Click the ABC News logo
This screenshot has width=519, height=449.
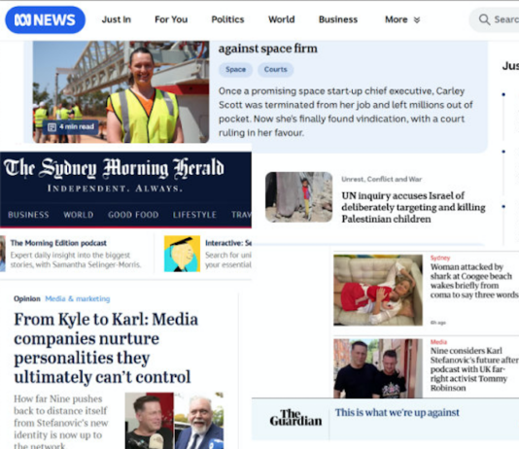pyautogui.click(x=45, y=19)
